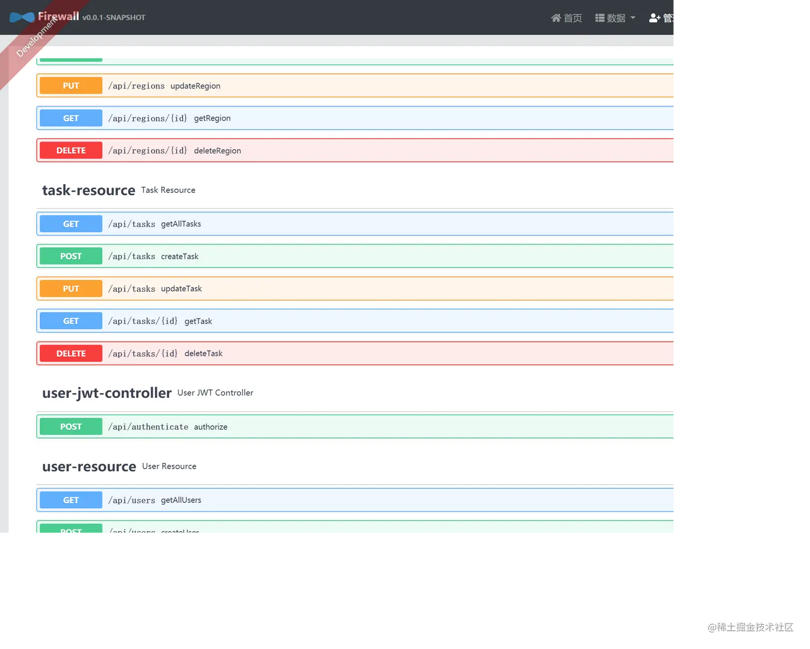Expand the DELETE /api/tasks/{id} deleteTask operation
The image size is (810, 649).
355,353
